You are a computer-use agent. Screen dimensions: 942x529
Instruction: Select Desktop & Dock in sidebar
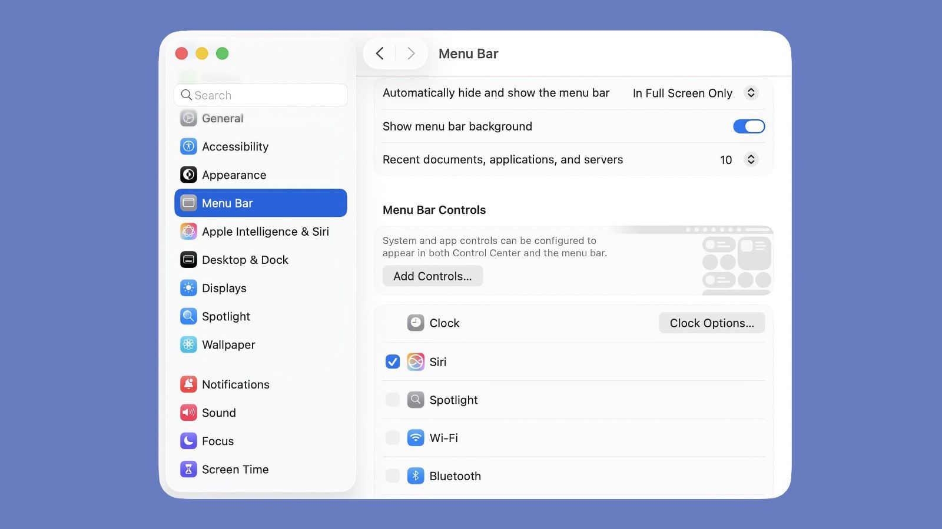[x=261, y=259]
